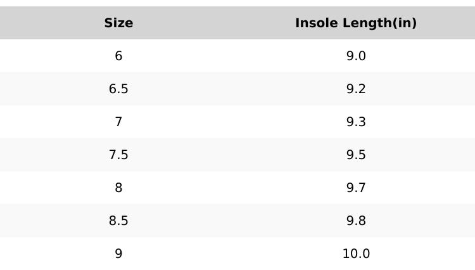This screenshot has height=270, width=475.
Task: Click the 10.0 insole length value
Action: (x=356, y=254)
